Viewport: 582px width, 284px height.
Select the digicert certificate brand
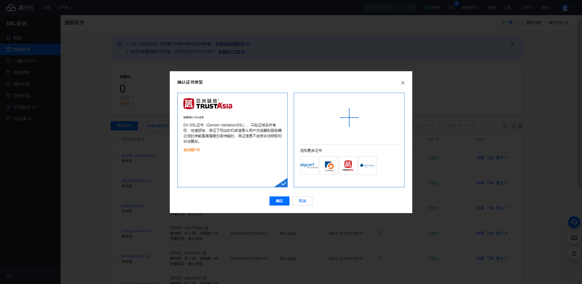click(309, 165)
